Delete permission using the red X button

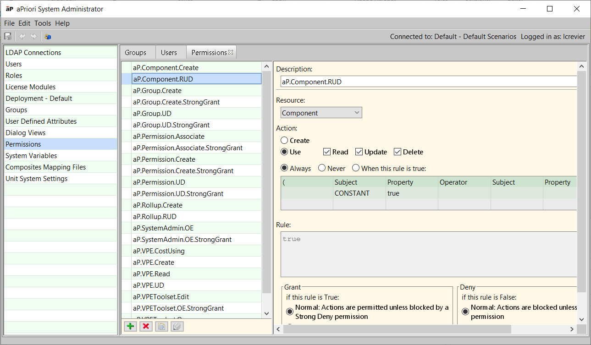(146, 326)
